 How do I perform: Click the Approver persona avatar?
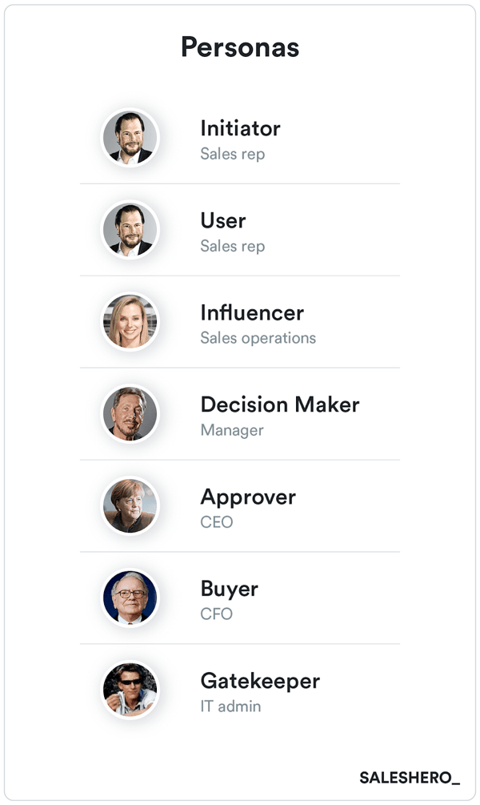[130, 506]
